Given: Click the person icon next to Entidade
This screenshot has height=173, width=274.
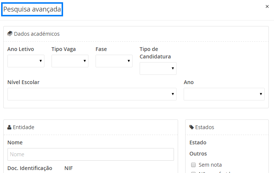Looking at the screenshot, I should (x=9, y=127).
